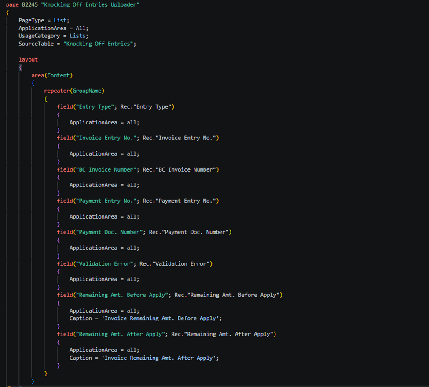The height and width of the screenshot is (387, 429).
Task: Click the layout keyword
Action: pos(28,59)
